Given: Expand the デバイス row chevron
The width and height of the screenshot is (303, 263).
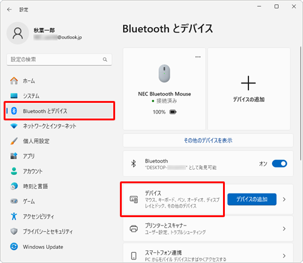Looking at the screenshot, I should [x=284, y=200].
